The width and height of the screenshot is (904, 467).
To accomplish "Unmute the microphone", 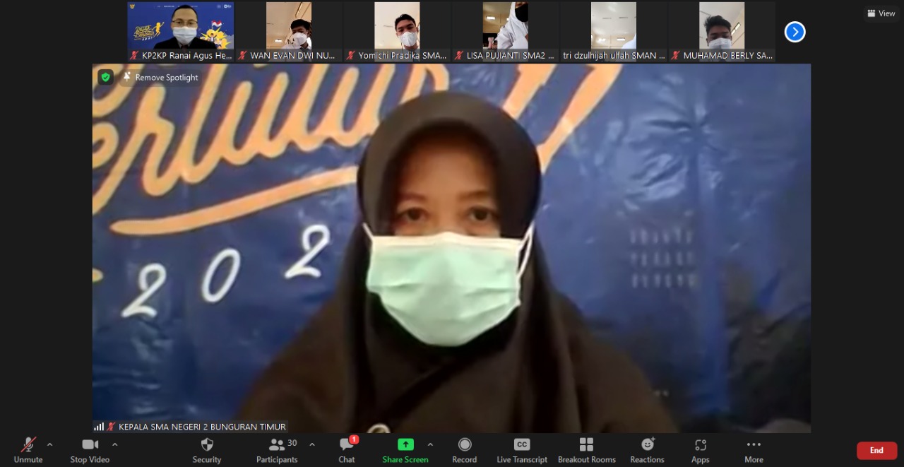I will tap(28, 449).
